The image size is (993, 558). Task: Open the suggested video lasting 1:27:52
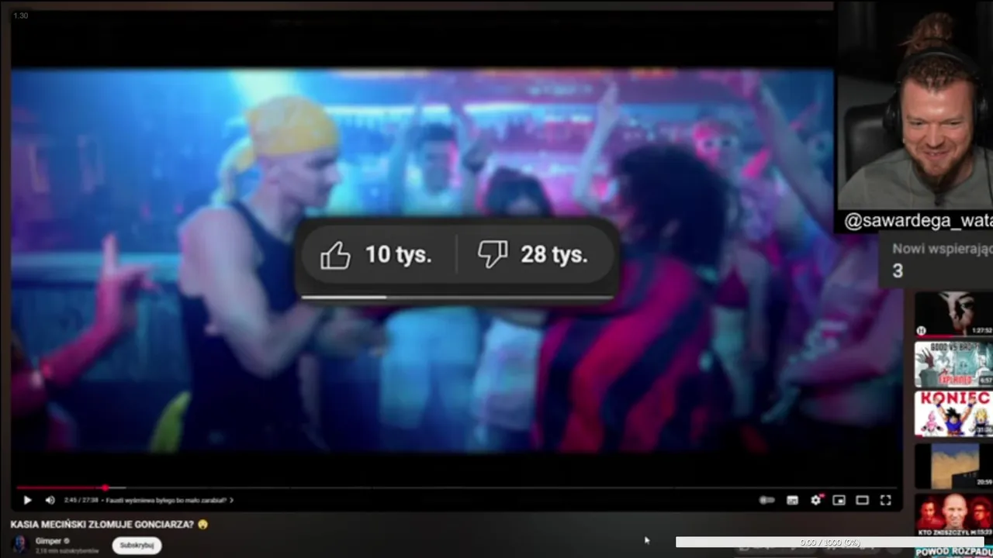tap(953, 314)
